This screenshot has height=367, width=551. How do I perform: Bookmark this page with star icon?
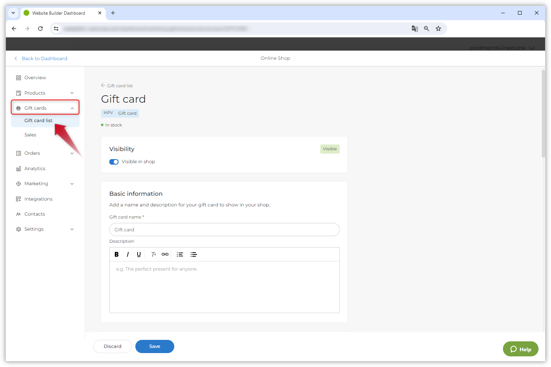point(438,29)
